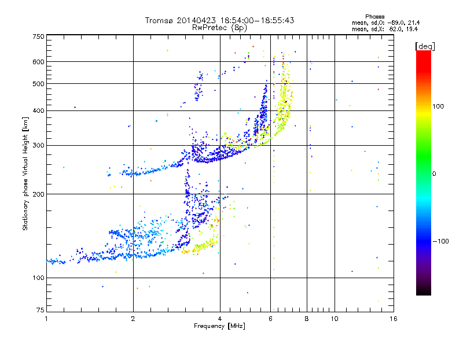
Task: Click the RwPretec (8p) subtitle
Action: 219,28
